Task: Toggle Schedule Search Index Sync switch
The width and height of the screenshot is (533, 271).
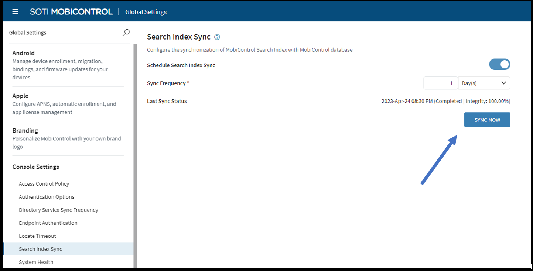Action: click(499, 65)
